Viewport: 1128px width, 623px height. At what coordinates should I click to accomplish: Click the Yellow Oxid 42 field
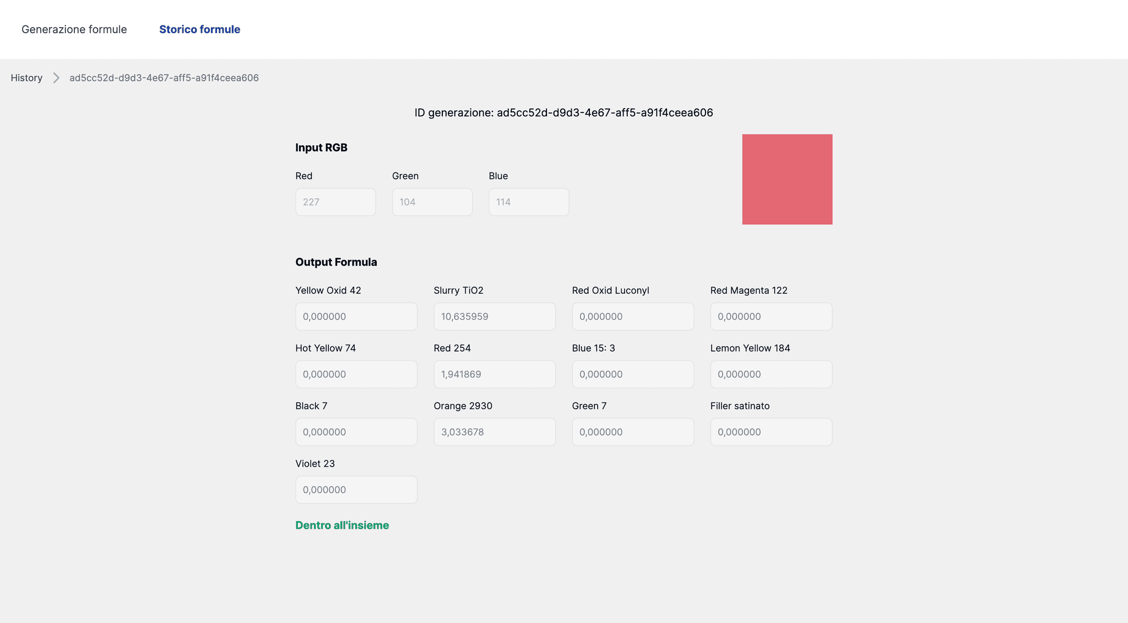pos(356,317)
